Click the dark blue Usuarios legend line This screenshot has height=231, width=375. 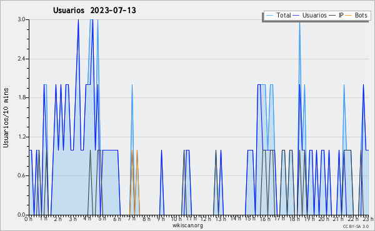point(296,16)
